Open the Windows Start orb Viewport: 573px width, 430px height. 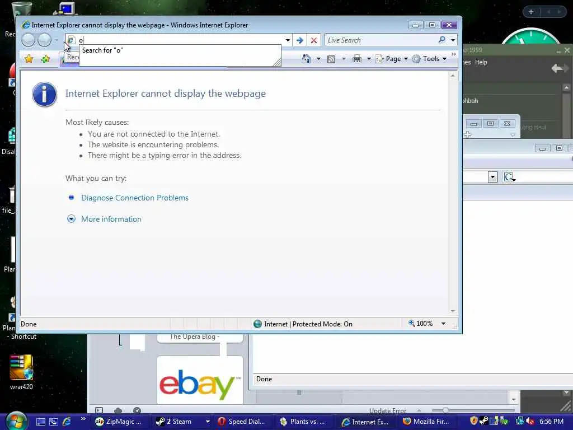click(x=16, y=421)
